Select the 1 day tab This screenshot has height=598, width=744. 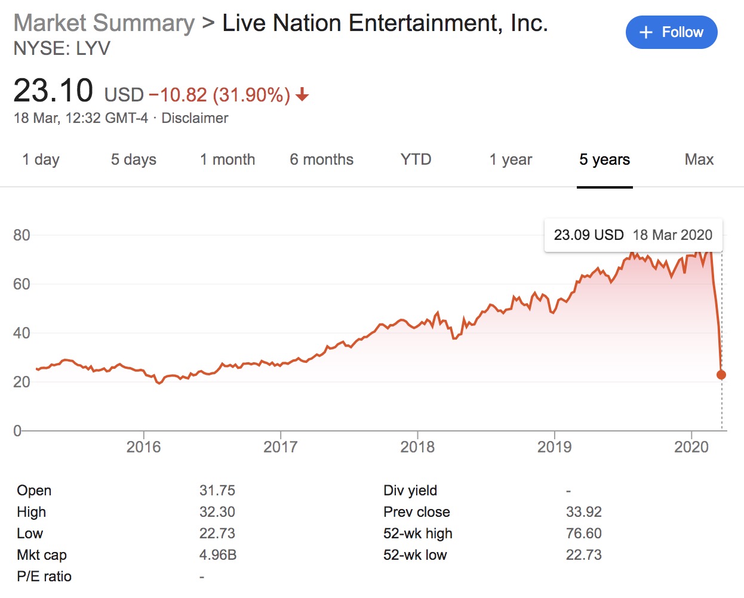coord(41,160)
